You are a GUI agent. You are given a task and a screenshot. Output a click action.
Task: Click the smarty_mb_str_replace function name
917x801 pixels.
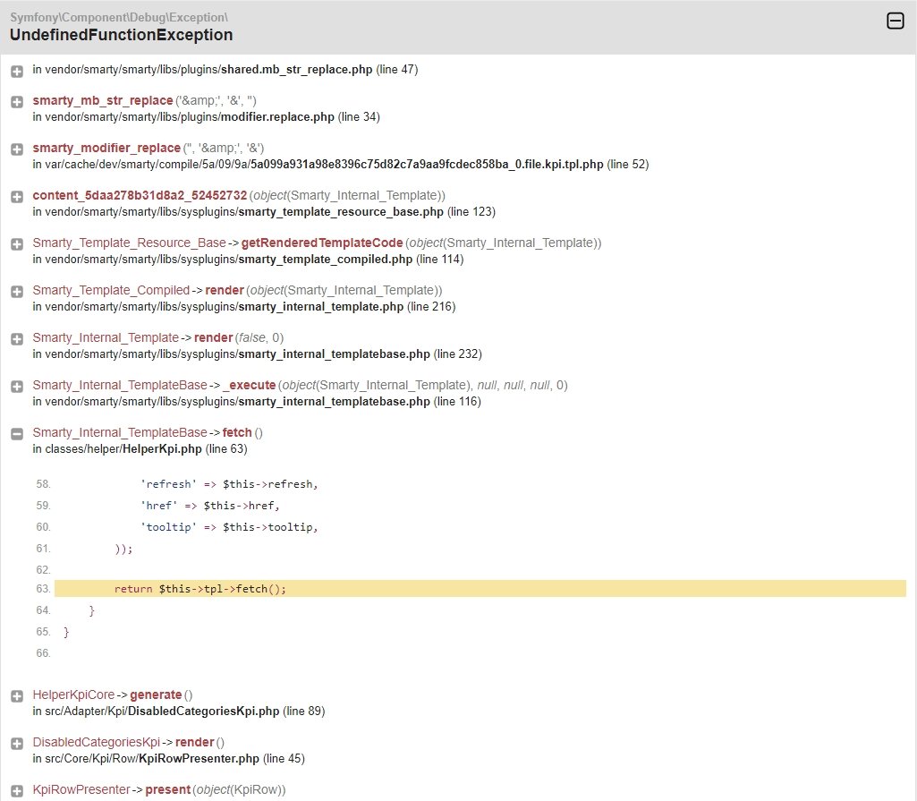[102, 100]
